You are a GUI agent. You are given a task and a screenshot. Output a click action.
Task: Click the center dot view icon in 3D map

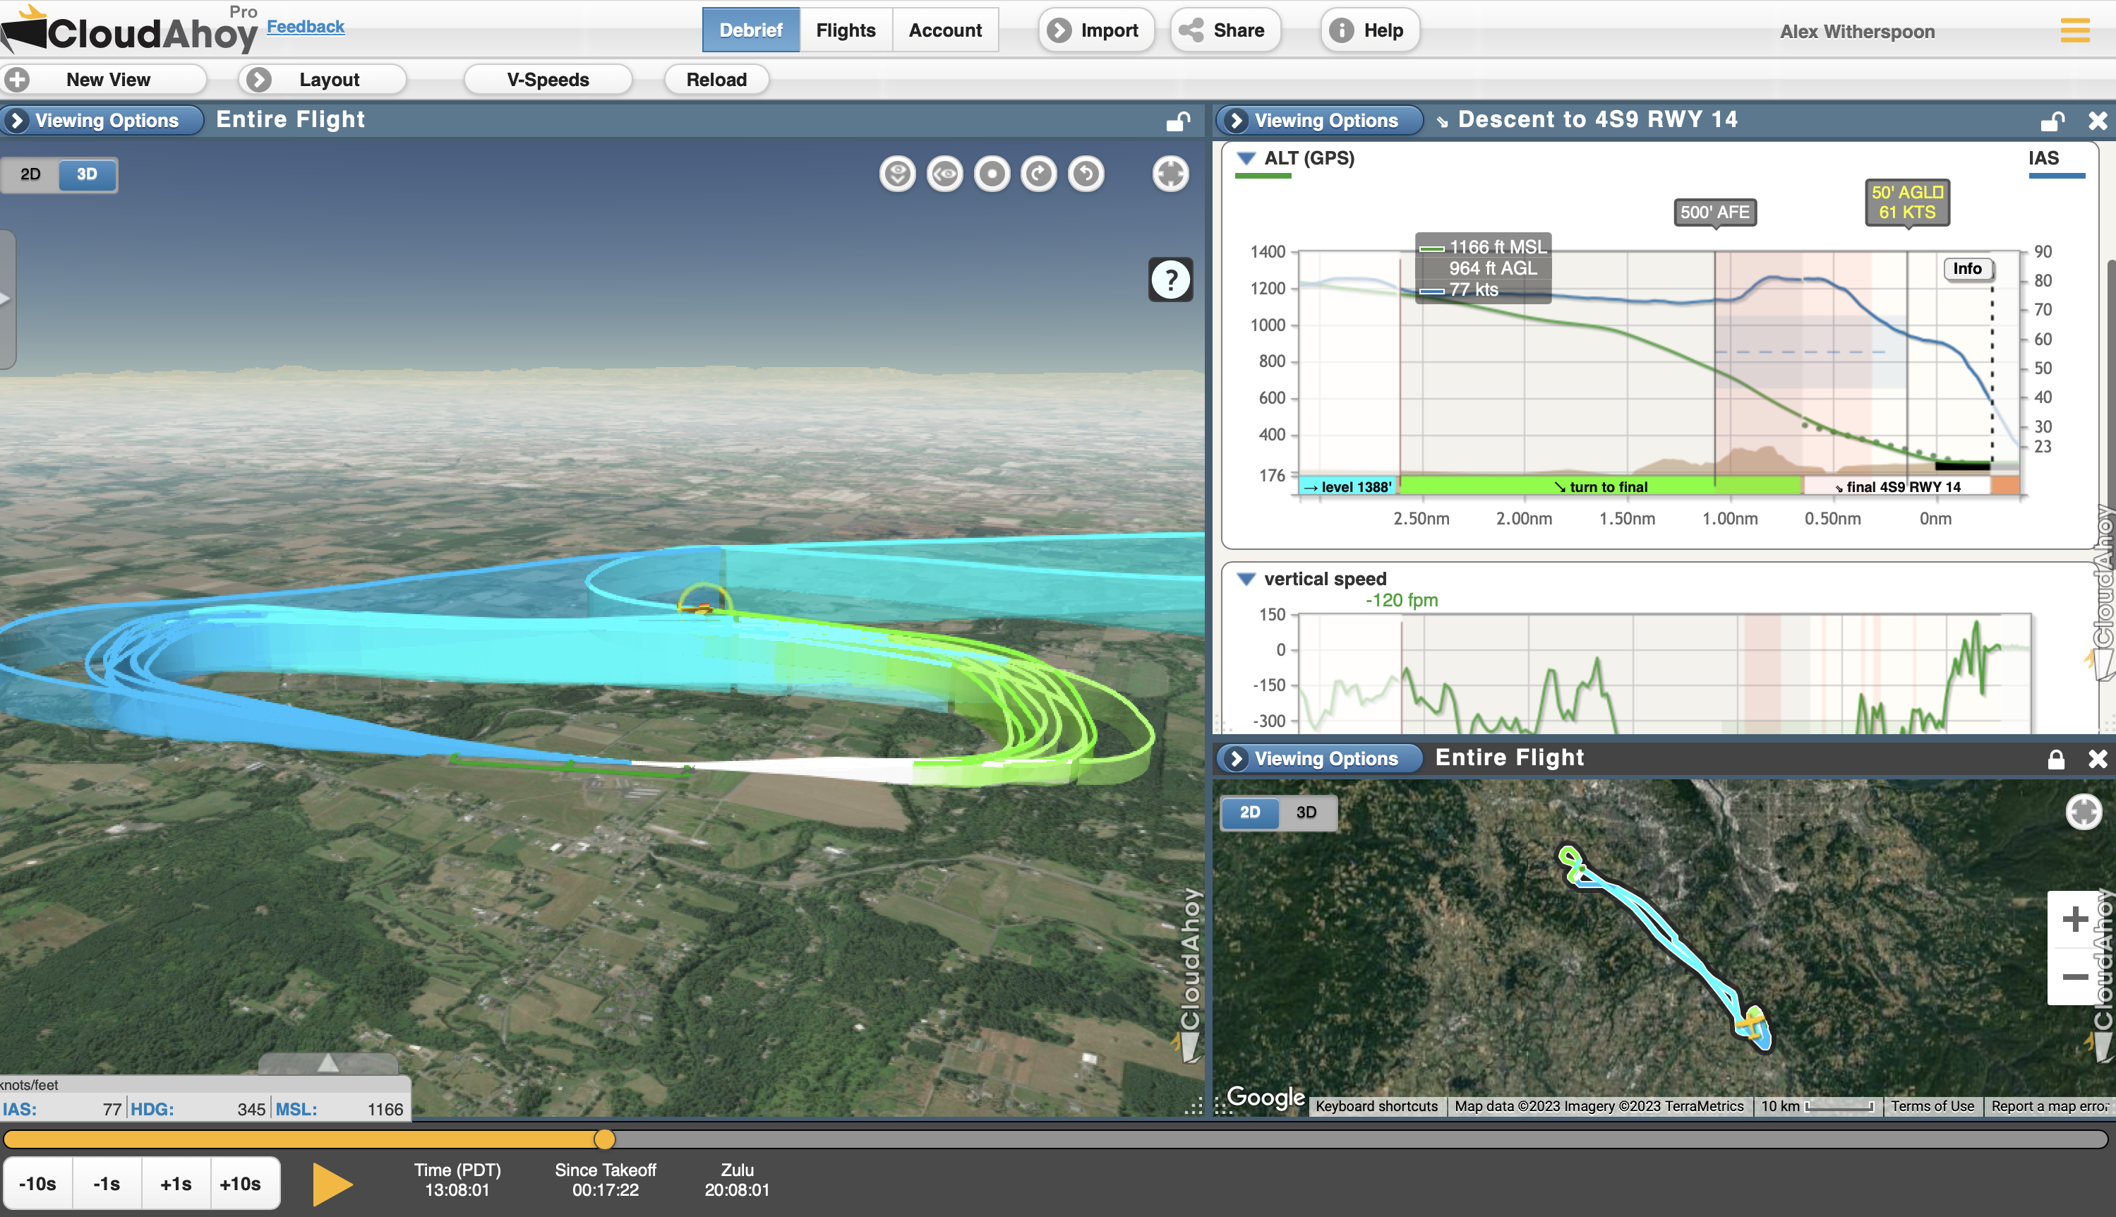[992, 174]
